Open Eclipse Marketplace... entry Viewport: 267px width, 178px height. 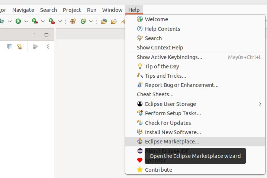pyautogui.click(x=195, y=142)
